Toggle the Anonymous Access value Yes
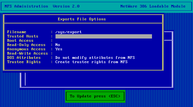The height and width of the screenshot is (107, 193). 59,49
